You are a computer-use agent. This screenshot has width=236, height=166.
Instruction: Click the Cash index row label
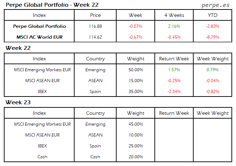42,157
